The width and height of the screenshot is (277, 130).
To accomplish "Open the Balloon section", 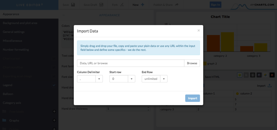I will tap(29, 94).
